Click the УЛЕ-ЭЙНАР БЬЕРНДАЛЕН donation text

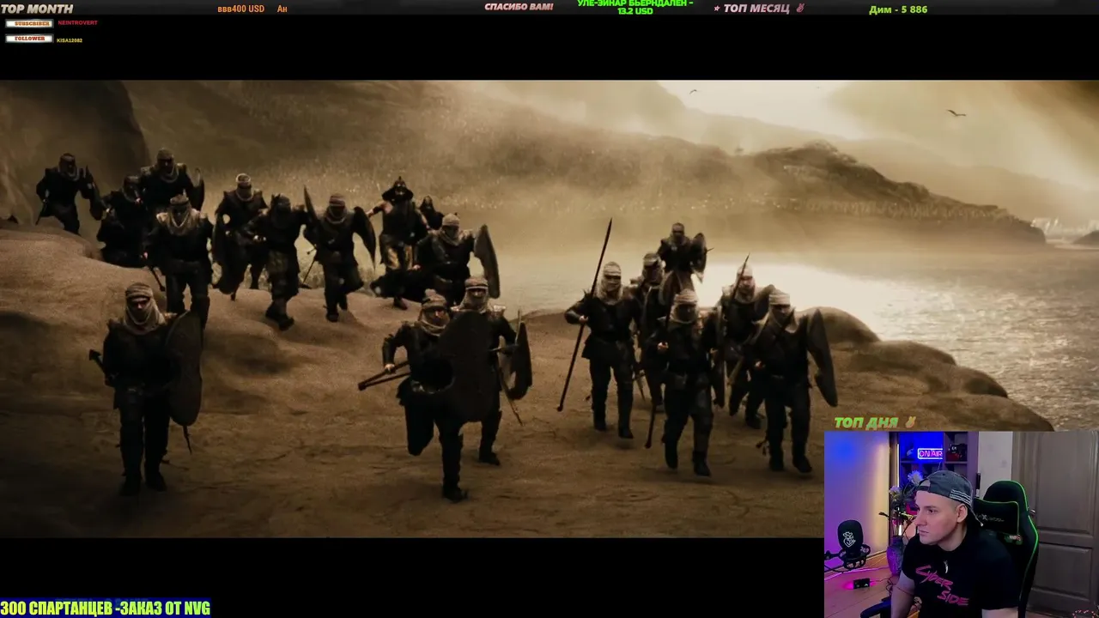tap(635, 8)
